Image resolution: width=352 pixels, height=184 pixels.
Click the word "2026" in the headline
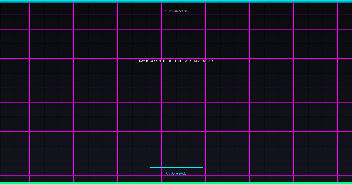pos(201,61)
